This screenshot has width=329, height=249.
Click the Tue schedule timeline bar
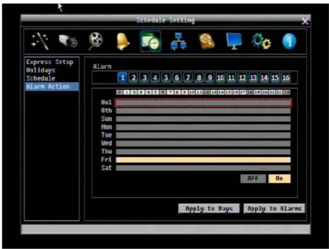tap(203, 135)
